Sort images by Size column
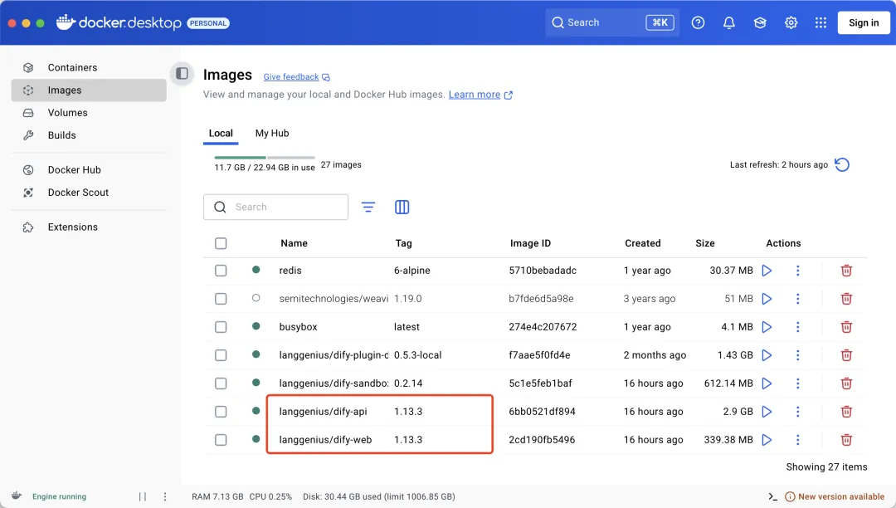Image resolution: width=896 pixels, height=508 pixels. pyautogui.click(x=704, y=243)
